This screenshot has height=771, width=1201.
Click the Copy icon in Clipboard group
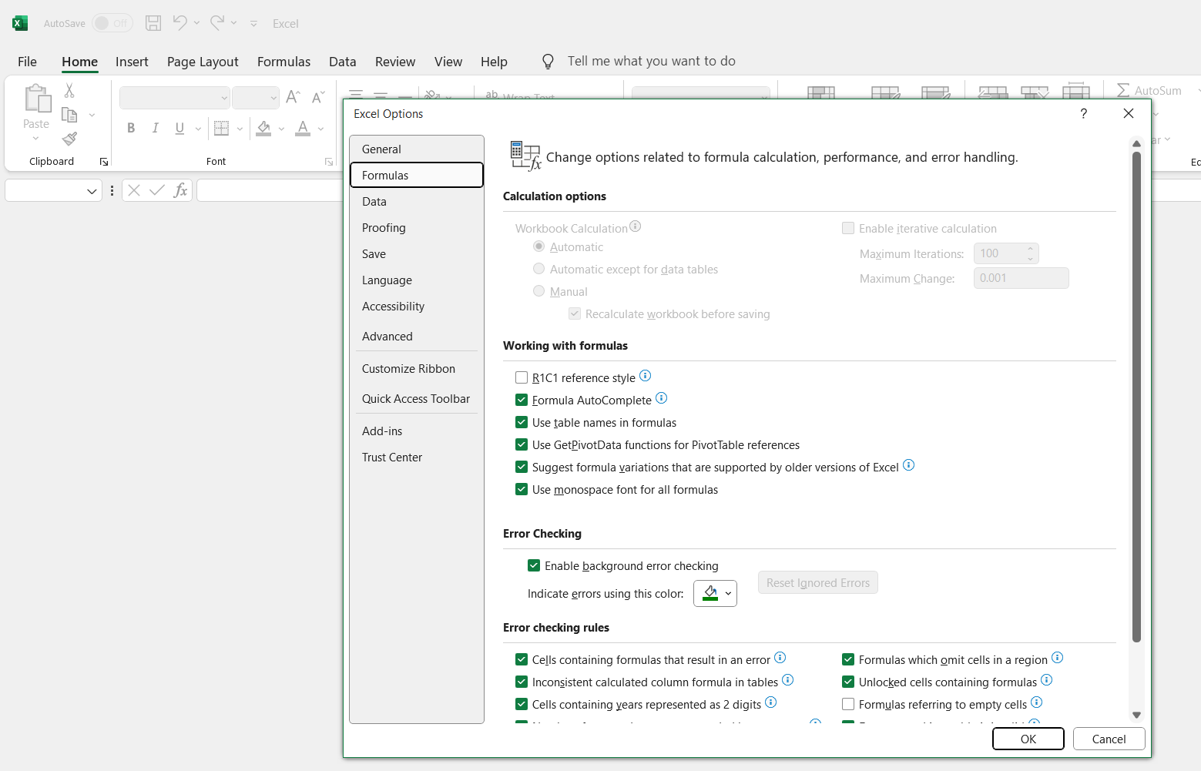coord(69,115)
